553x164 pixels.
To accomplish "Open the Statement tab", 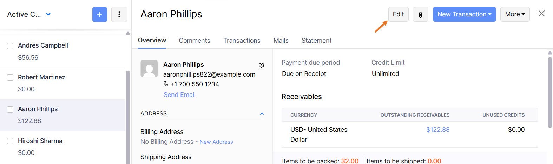I will click(316, 41).
